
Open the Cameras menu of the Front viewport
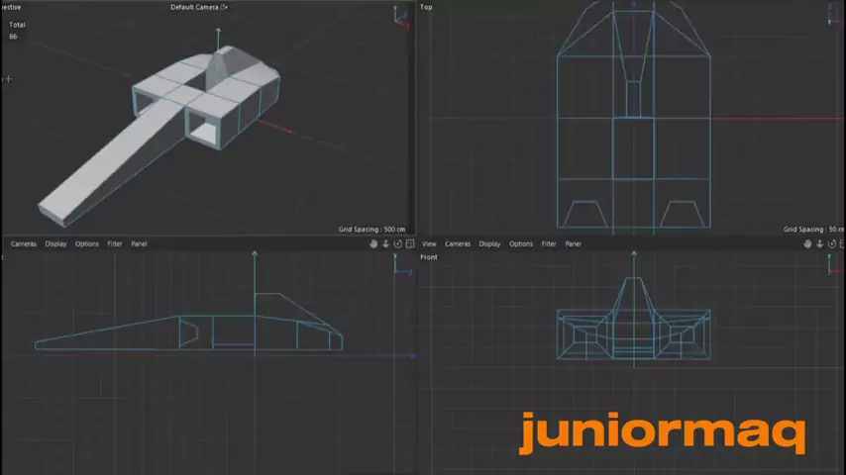coord(458,243)
